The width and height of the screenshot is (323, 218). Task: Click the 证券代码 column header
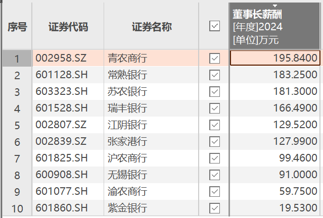point(68,27)
